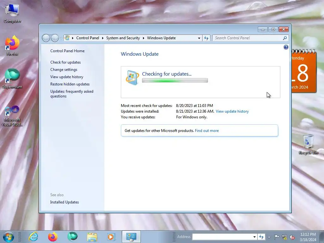Click System and Security breadcrumb
Image resolution: width=324 pixels, height=243 pixels.
point(123,38)
